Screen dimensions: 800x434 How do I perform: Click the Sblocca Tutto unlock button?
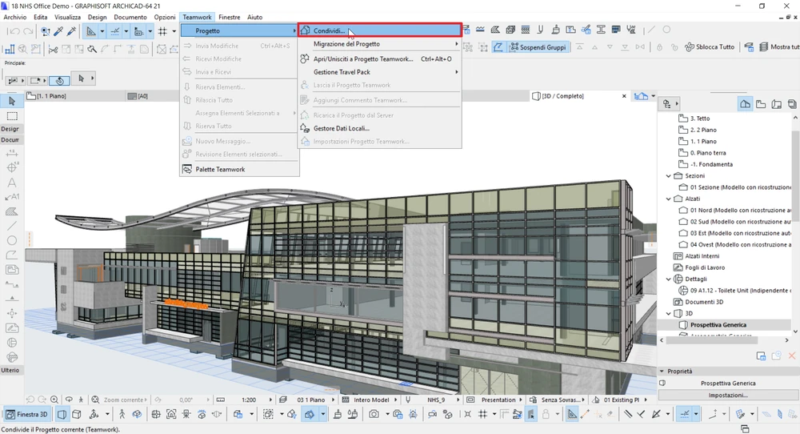click(709, 47)
